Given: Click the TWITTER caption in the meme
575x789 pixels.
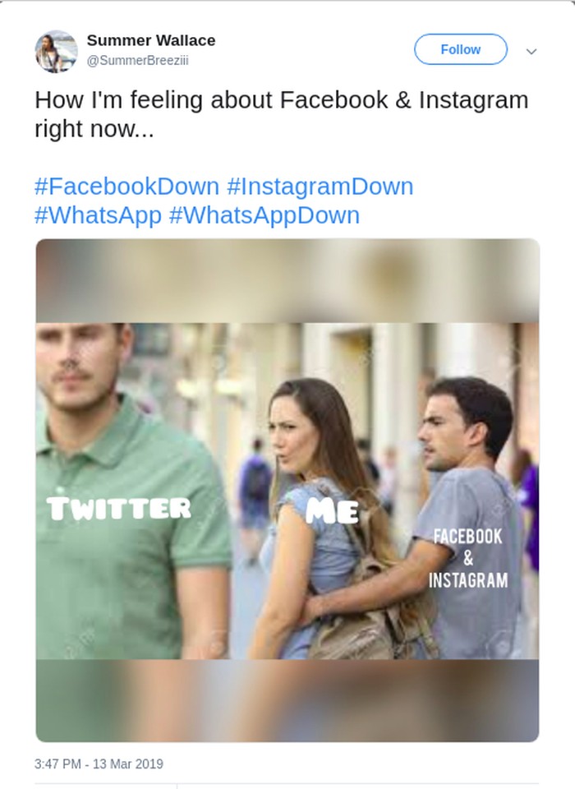Looking at the screenshot, I should (119, 509).
